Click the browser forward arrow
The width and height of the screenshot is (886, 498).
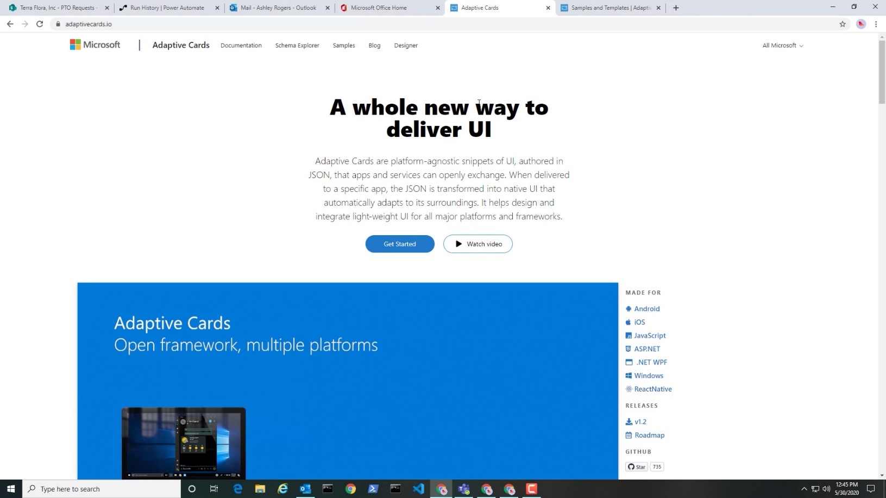pos(24,24)
